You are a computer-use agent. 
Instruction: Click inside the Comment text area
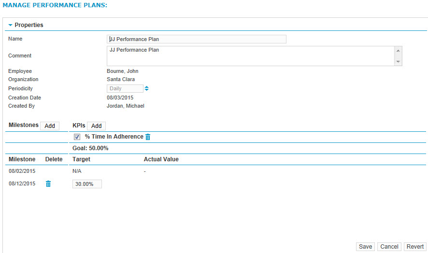pyautogui.click(x=250, y=56)
